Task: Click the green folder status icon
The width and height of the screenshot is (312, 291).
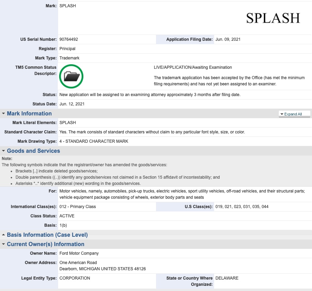Action: coord(71,76)
